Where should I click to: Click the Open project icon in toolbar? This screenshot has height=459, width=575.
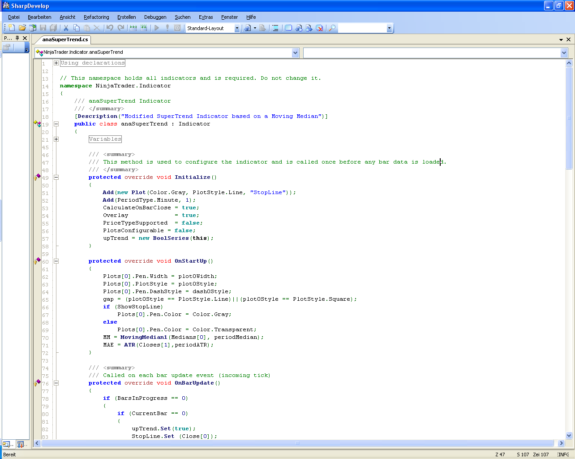[33, 28]
